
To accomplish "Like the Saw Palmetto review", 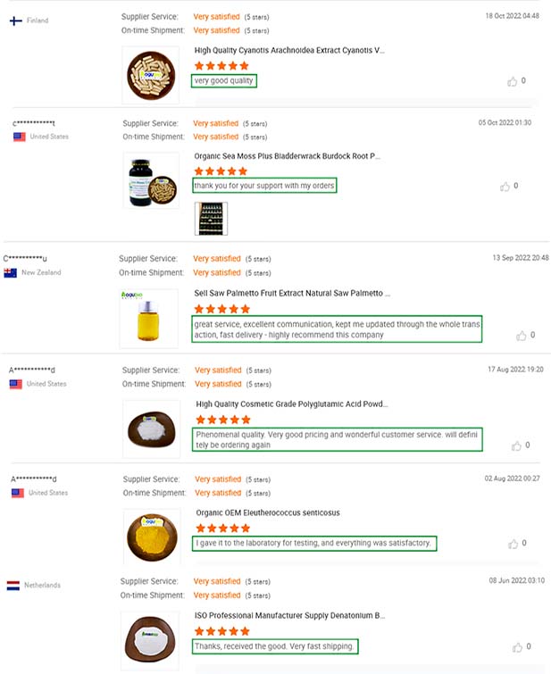I will pyautogui.click(x=522, y=336).
